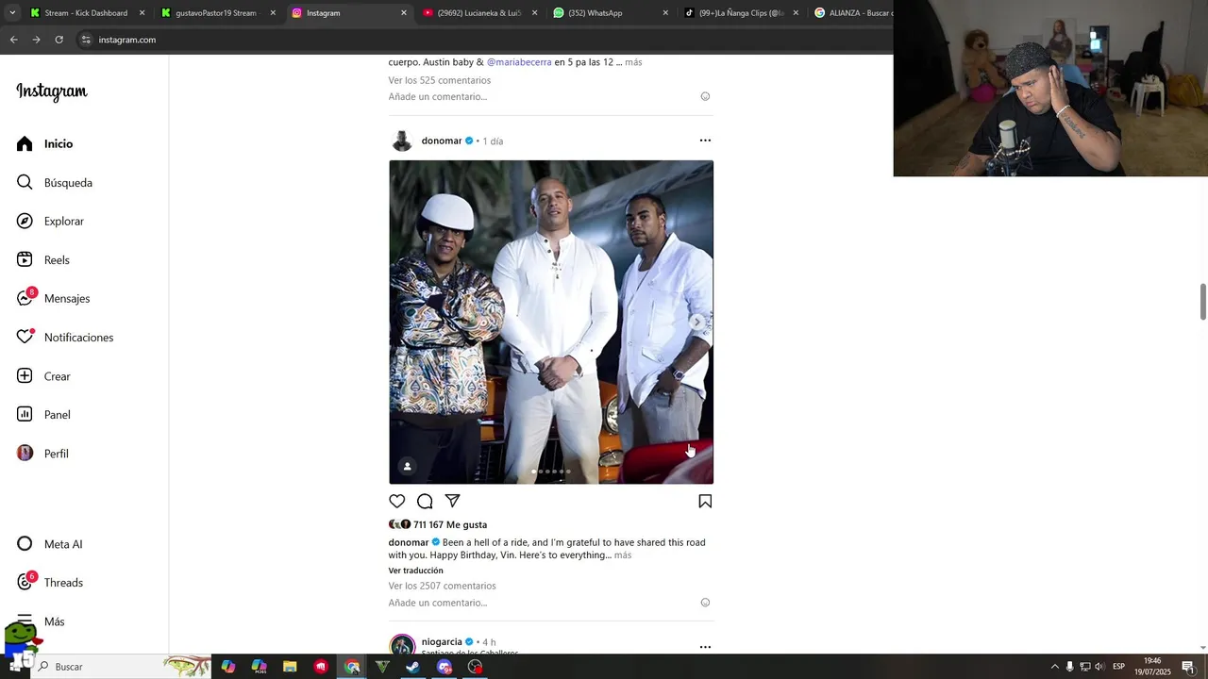Click the Instagram logo
The height and width of the screenshot is (679, 1208).
click(52, 91)
